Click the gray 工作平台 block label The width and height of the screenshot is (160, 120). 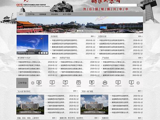coord(22,83)
